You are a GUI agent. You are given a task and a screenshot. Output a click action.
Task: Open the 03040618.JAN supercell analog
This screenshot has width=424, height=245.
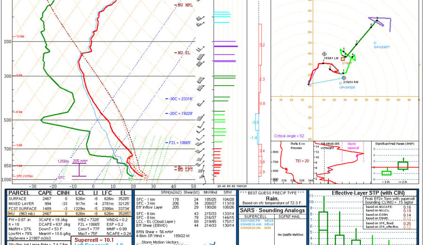tap(257, 224)
